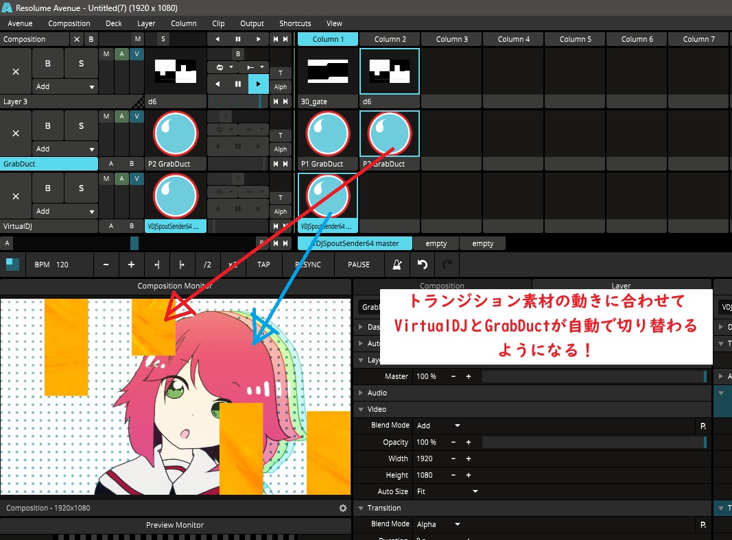Adjust the Opacity slider

(x=594, y=442)
